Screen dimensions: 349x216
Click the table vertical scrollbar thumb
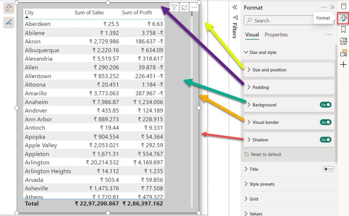click(x=192, y=13)
